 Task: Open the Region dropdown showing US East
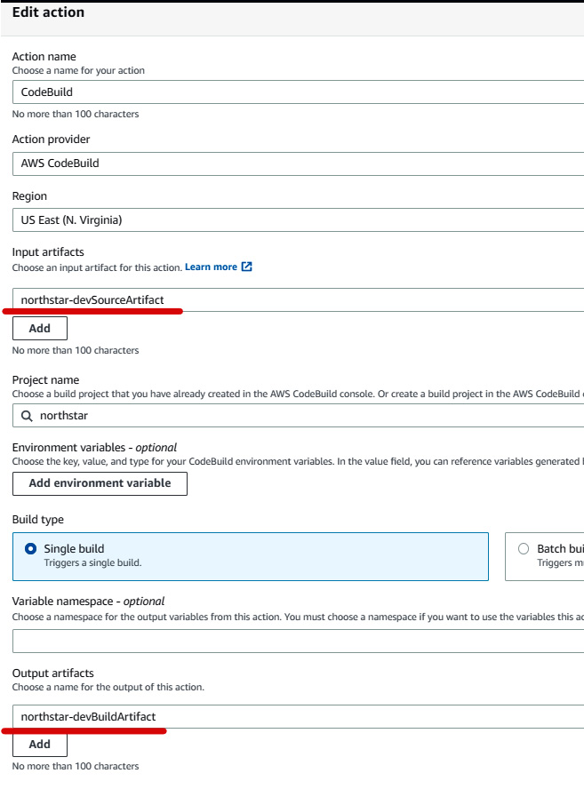coord(298,219)
